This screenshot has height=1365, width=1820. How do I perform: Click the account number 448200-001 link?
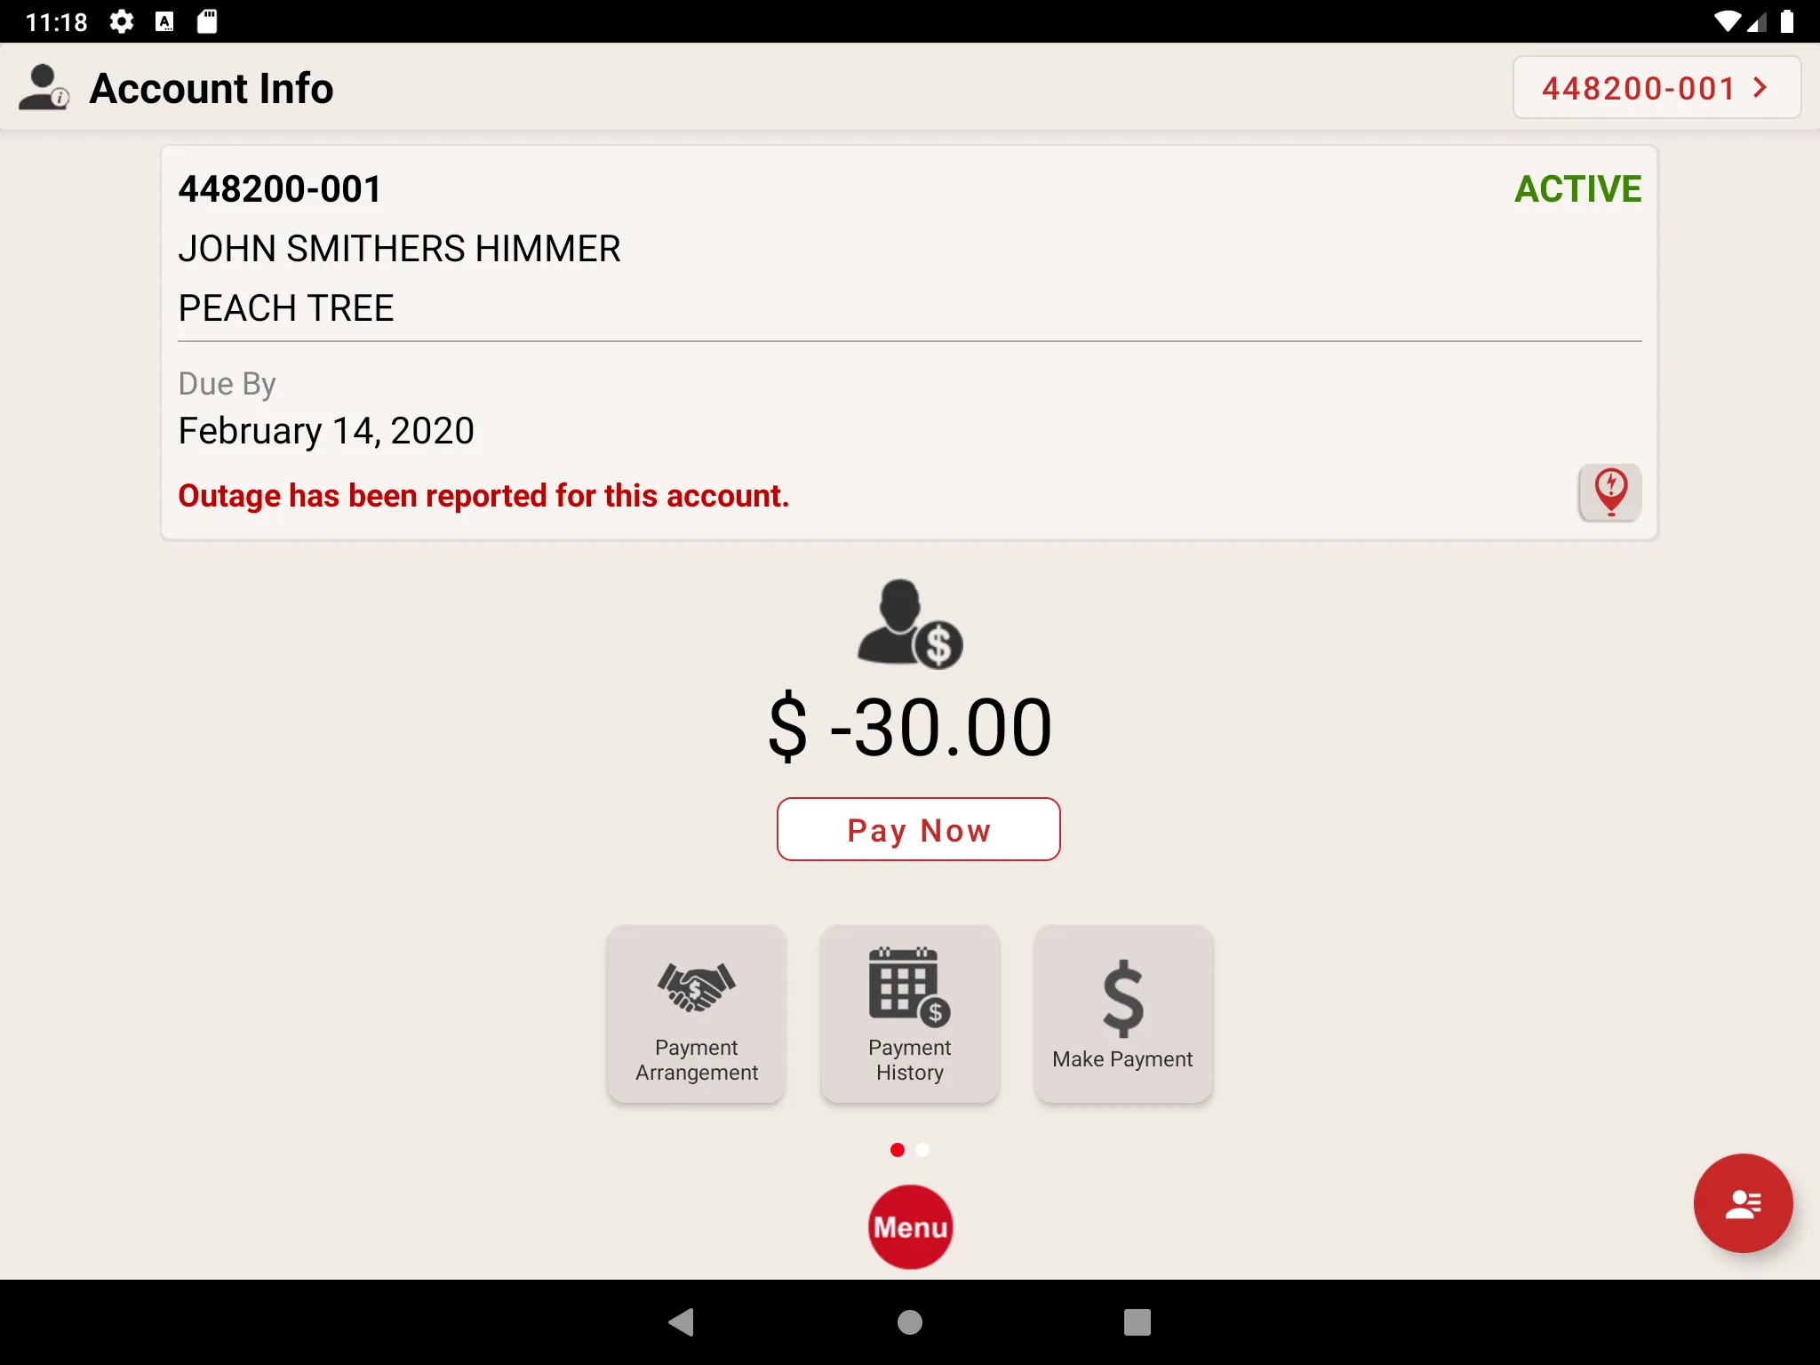click(1656, 89)
